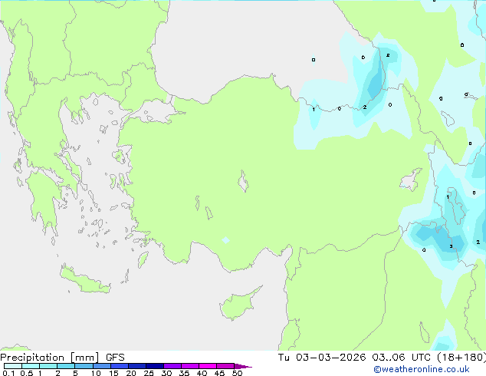This screenshot has width=486, height=376.
Task: Select the legend swatch between 40 and 45
Action: [x=208, y=366]
